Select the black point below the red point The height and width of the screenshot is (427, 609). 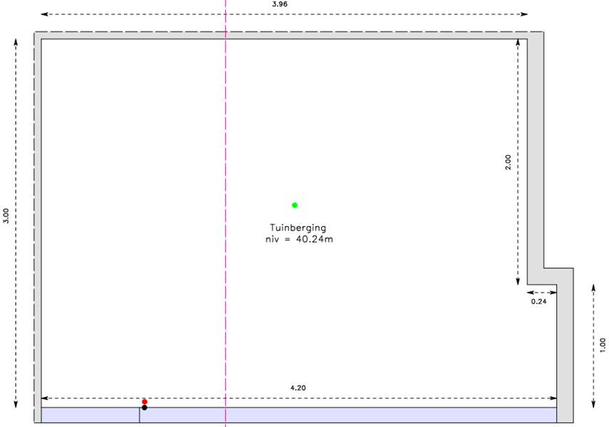[145, 408]
